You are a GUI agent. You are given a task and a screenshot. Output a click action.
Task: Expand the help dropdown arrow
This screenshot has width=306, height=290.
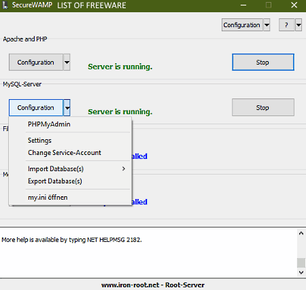click(299, 25)
